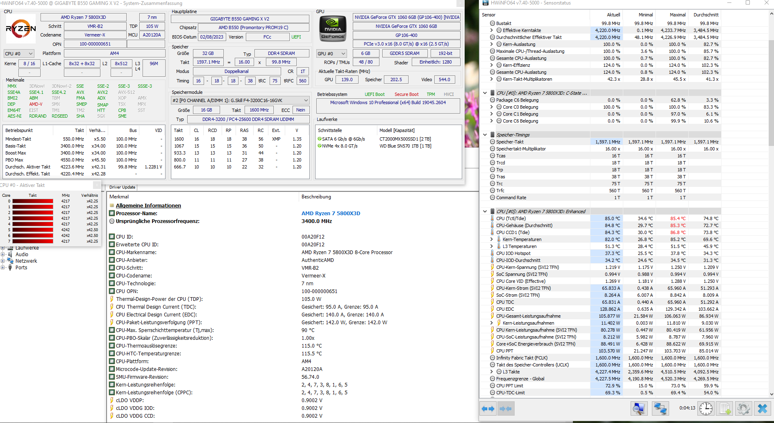Image resolution: width=774 pixels, height=423 pixels.
Task: Open the memory module G.Skill dropdown
Action: (240, 100)
